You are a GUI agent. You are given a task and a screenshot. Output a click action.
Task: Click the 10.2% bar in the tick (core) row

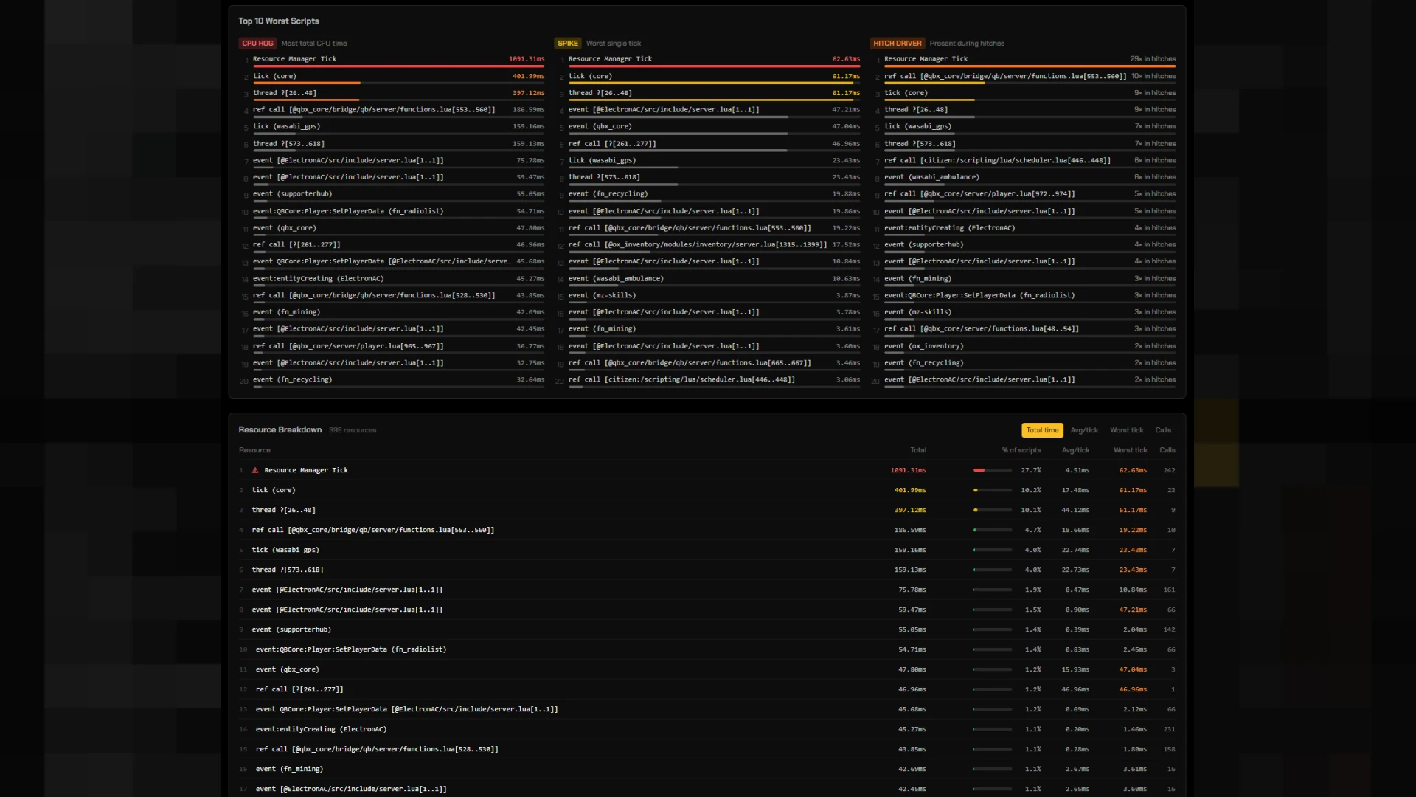click(993, 490)
